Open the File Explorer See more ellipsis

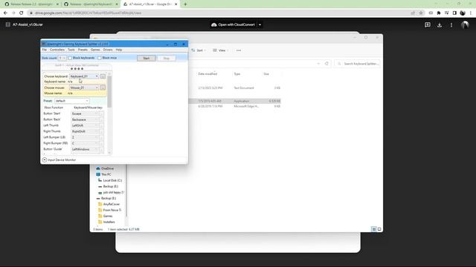coord(239,50)
